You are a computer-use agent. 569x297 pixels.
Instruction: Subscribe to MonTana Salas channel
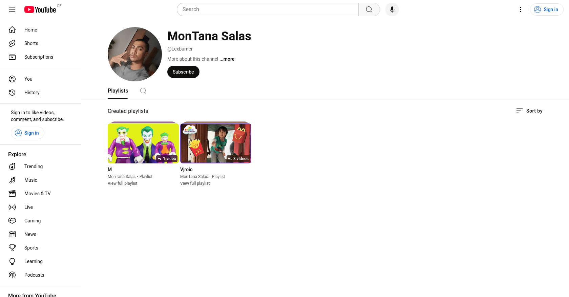(183, 72)
